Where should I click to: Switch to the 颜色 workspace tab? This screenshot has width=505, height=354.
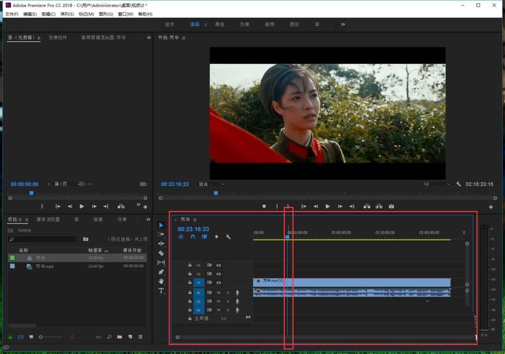point(219,23)
